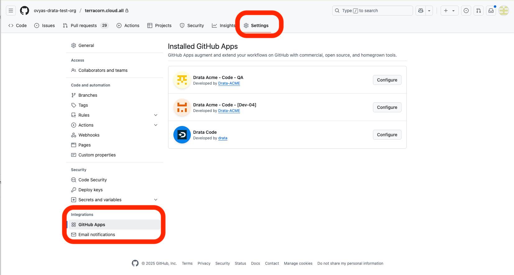Switch to the Projects tab

tap(159, 26)
